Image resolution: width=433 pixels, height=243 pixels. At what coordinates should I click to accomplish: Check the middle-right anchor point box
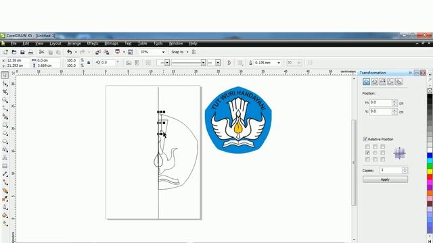pyautogui.click(x=383, y=153)
